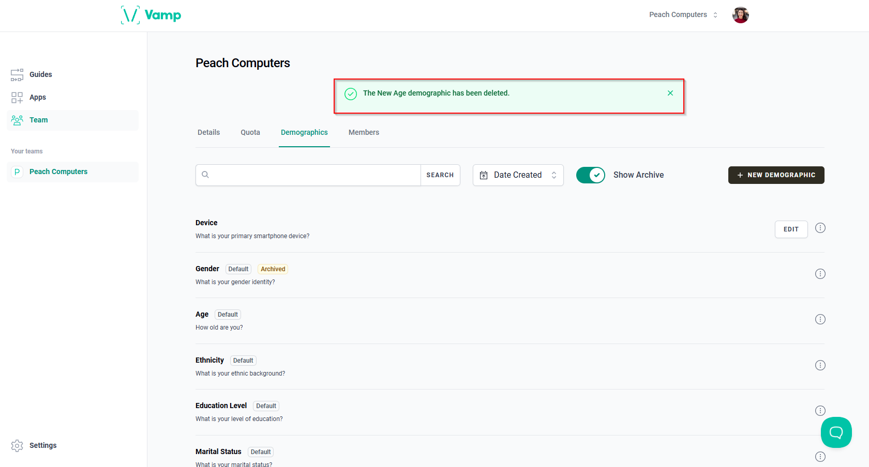Select the Demographics tab
The image size is (869, 467).
304,132
